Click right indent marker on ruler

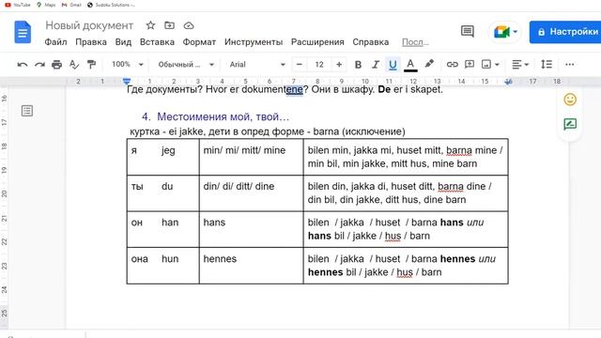[509, 82]
